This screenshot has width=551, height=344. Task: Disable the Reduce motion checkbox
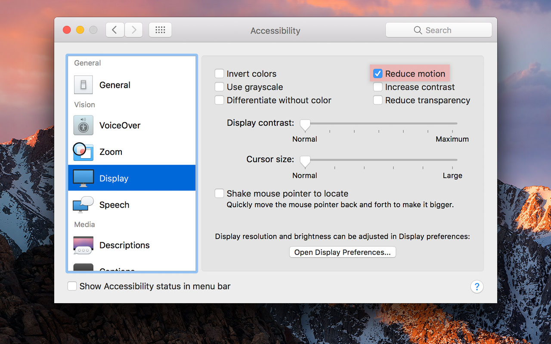pos(378,74)
